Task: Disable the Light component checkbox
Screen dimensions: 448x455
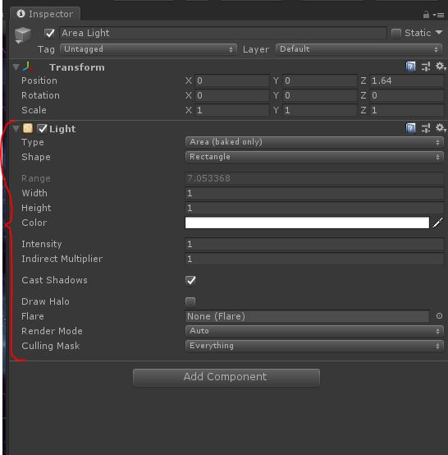Action: pos(43,128)
